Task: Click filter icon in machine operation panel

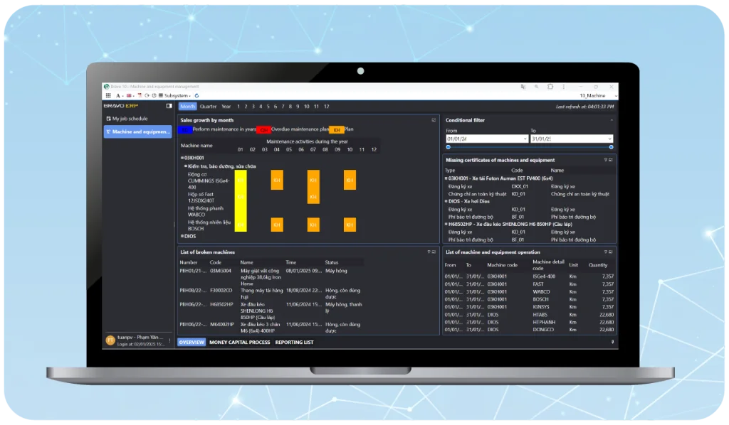Action: tap(605, 252)
